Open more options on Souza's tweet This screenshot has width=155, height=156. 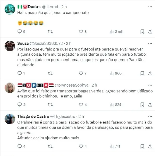click(150, 43)
